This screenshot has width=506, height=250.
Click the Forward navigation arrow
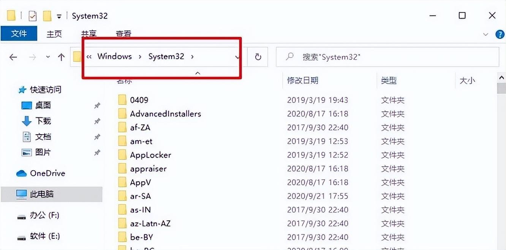(x=33, y=57)
